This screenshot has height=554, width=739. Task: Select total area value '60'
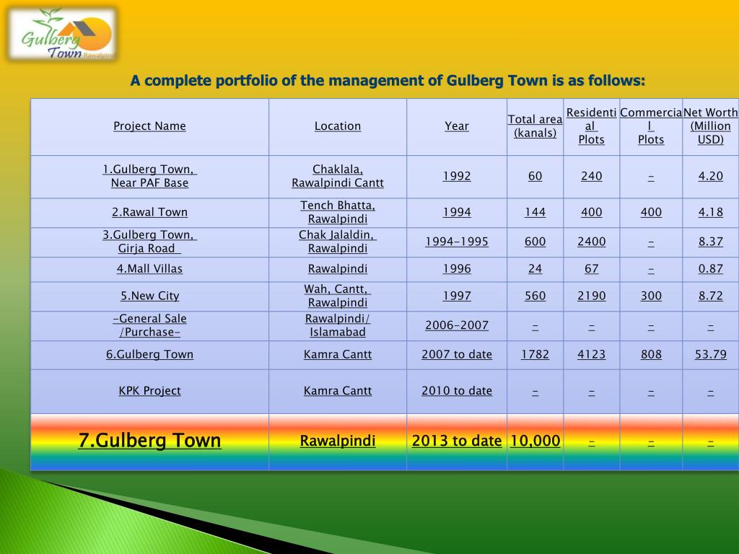coord(535,176)
